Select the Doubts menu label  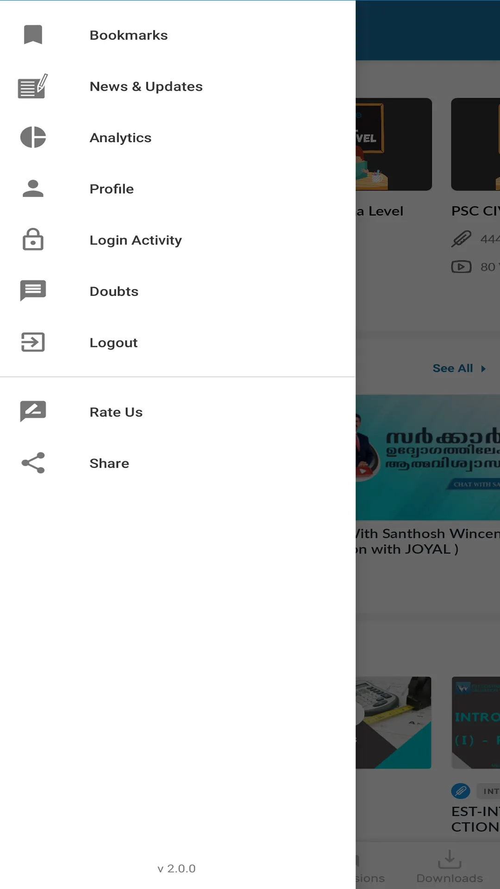pos(114,291)
